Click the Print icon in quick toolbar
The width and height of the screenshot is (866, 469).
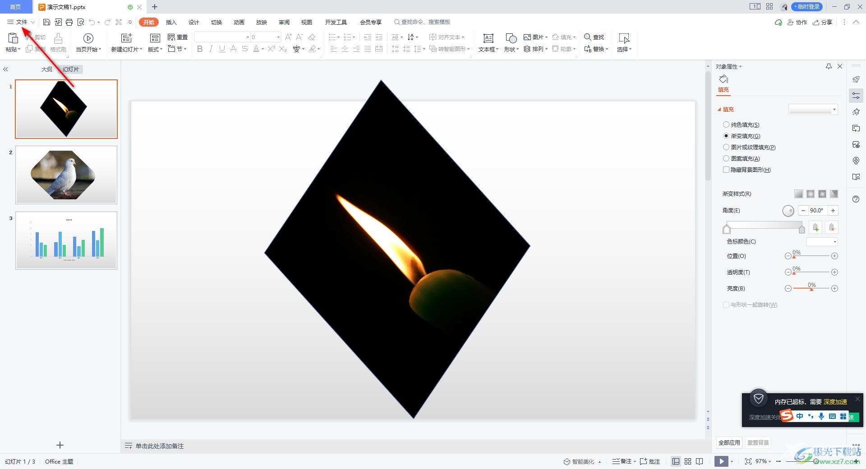pos(69,22)
